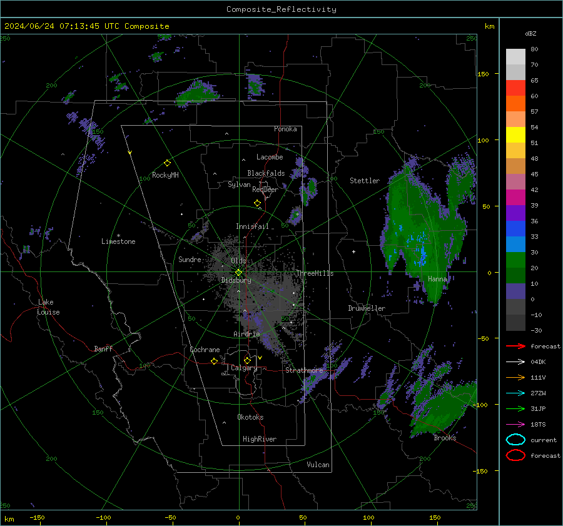Screen dimensions: 563x526
Task: Click the red forecast ellipse icon
Action: [x=515, y=455]
